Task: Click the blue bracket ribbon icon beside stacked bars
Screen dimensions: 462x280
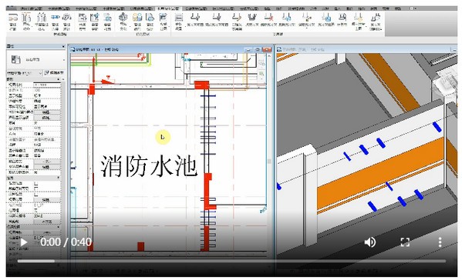Action: click(163, 18)
